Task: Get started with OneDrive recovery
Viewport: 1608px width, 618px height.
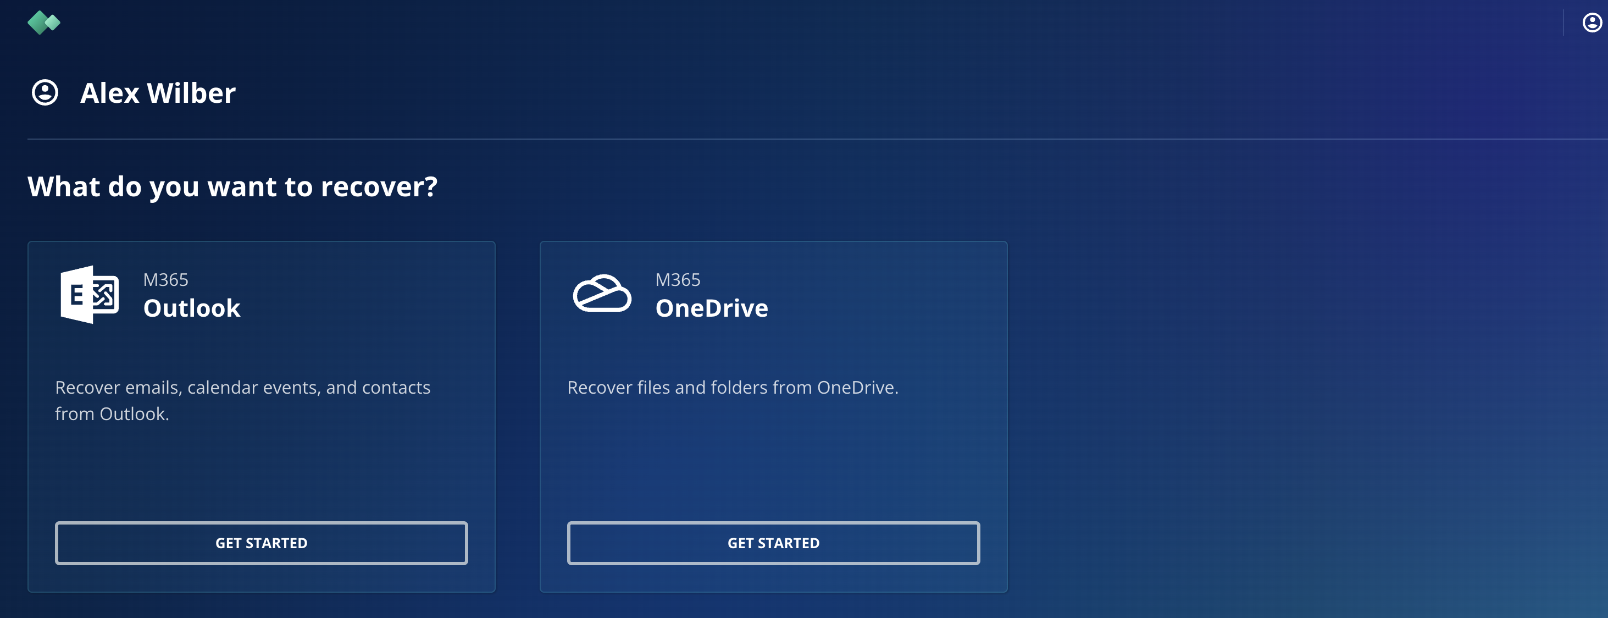Action: click(x=773, y=543)
